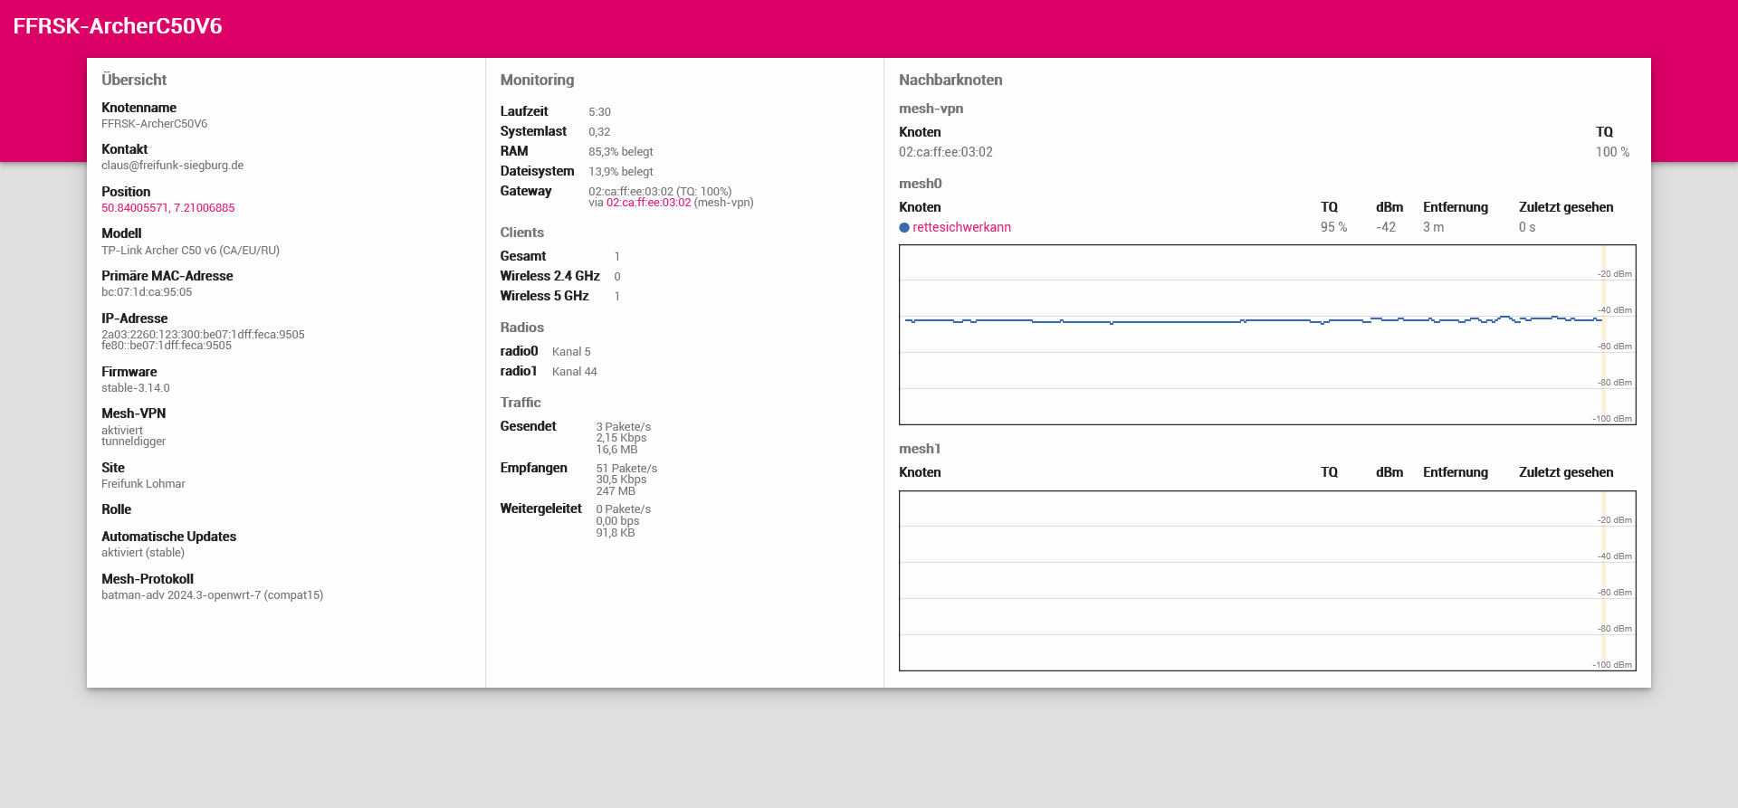Screen dimensions: 1738x808
Task: Click the IPv6 address starting with 2a03
Action: [203, 335]
